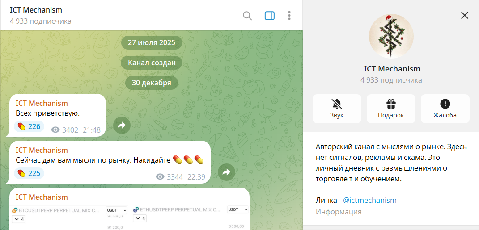
Task: Open the three-dot more options menu
Action: 289,16
